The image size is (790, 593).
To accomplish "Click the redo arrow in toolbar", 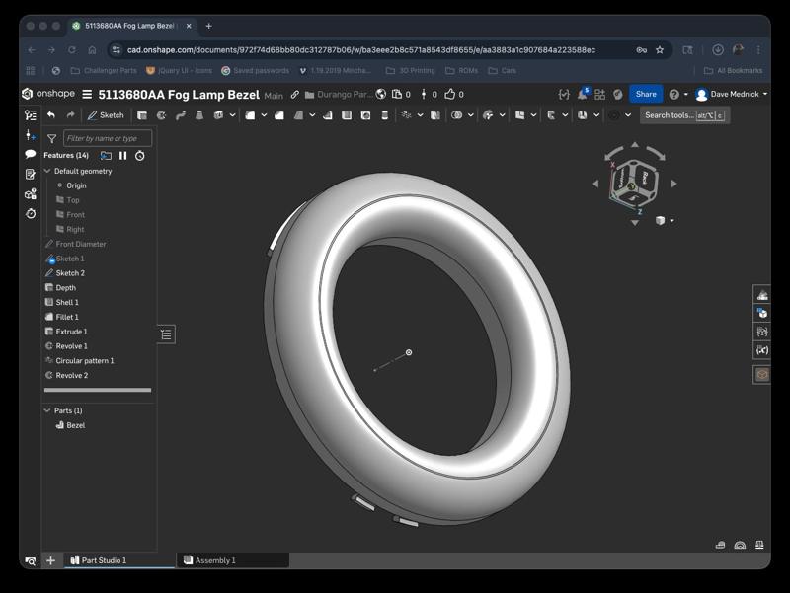I will 70,115.
